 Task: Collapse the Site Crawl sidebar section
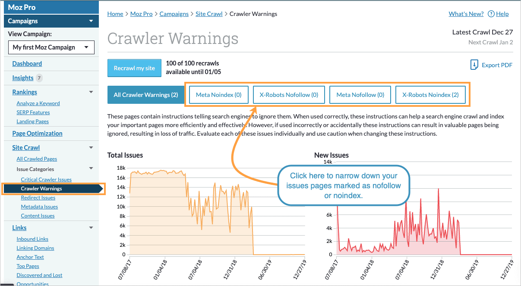coord(91,147)
